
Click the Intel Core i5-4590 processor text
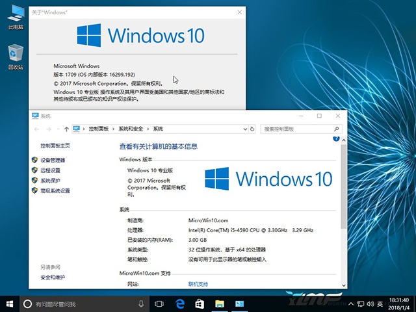(x=251, y=230)
